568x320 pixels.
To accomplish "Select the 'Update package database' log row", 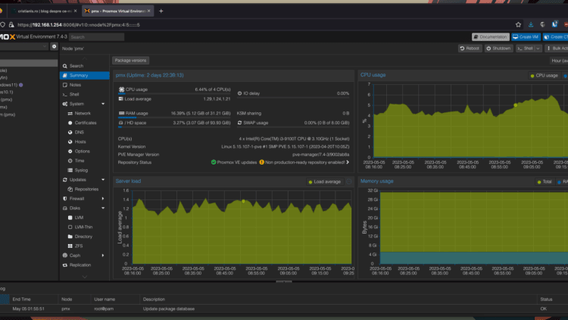I will coord(284,309).
